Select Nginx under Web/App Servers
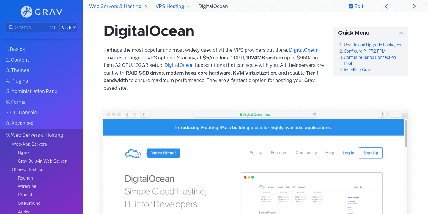Viewport: 428px width, 214px height. (23, 152)
